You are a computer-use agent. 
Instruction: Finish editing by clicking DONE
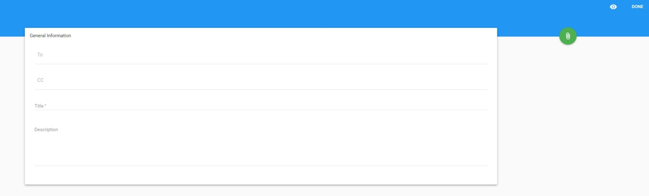[637, 6]
